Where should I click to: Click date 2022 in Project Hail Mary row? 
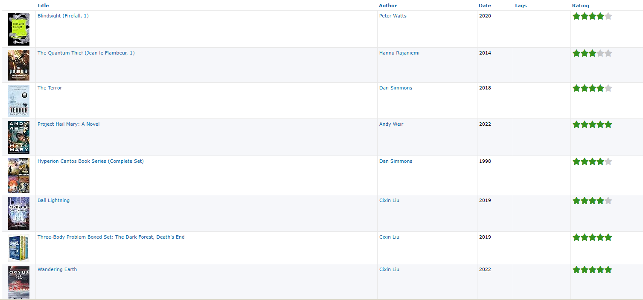click(485, 124)
